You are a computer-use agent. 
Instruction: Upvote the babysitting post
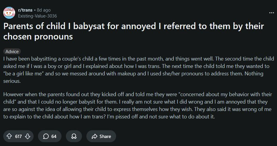coord(9,136)
